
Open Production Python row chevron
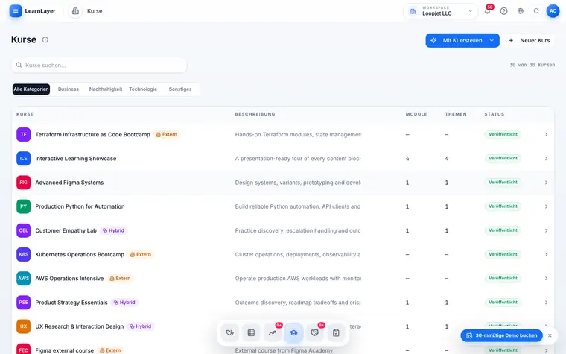point(546,206)
